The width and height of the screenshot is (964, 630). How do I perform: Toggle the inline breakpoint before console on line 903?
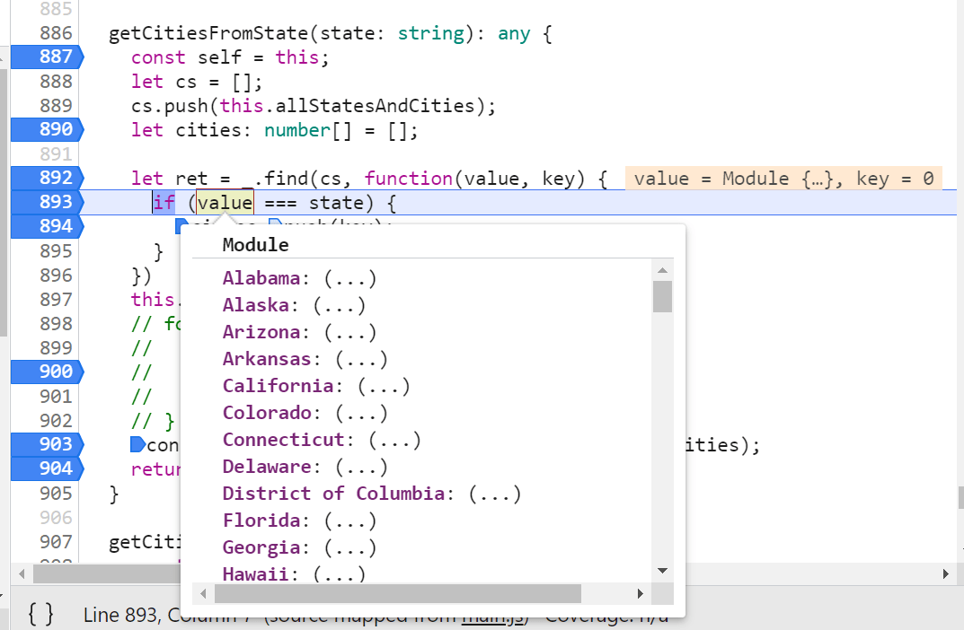(137, 443)
